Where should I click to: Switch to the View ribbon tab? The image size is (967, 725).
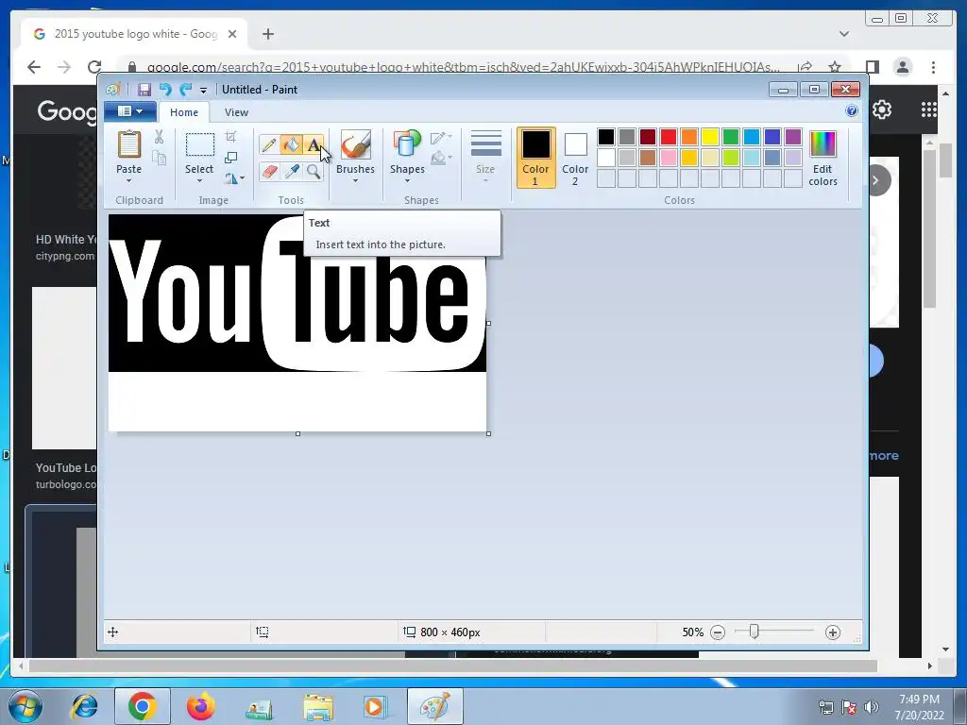click(236, 112)
